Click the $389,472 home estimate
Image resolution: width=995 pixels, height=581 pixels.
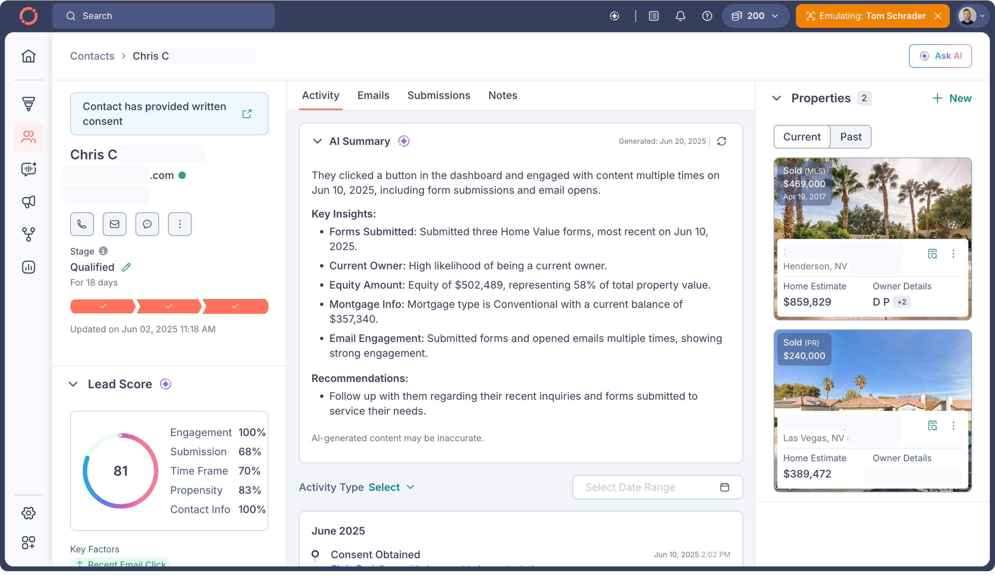click(807, 474)
